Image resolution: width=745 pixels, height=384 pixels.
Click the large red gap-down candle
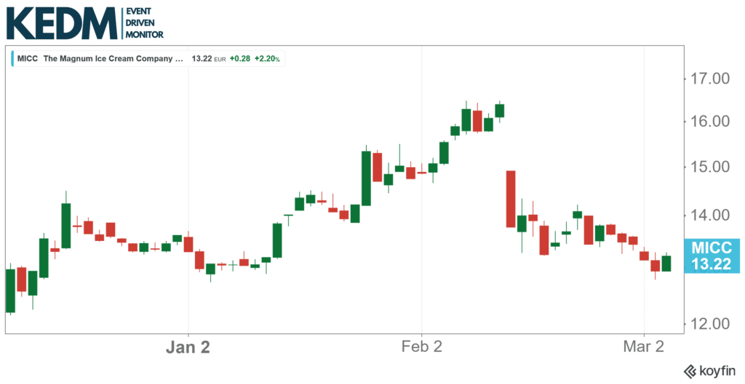(511, 199)
